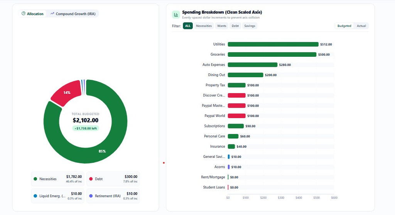This screenshot has width=395, height=215.
Task: Click the $600 axis tick label
Action: [x=334, y=198]
